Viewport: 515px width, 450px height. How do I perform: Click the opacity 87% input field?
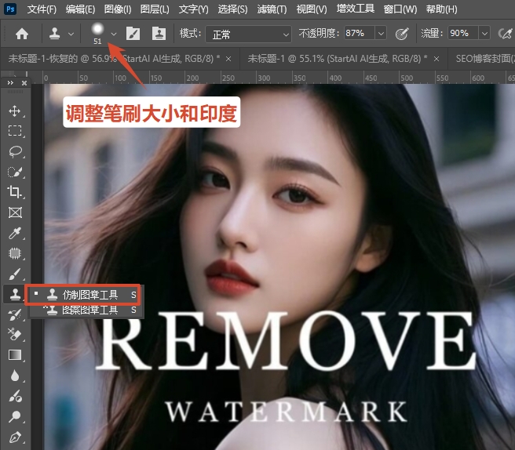pos(359,33)
